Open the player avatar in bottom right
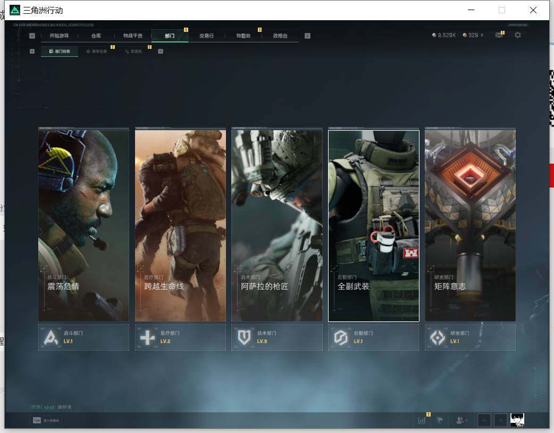Image resolution: width=554 pixels, height=433 pixels. coord(517,420)
